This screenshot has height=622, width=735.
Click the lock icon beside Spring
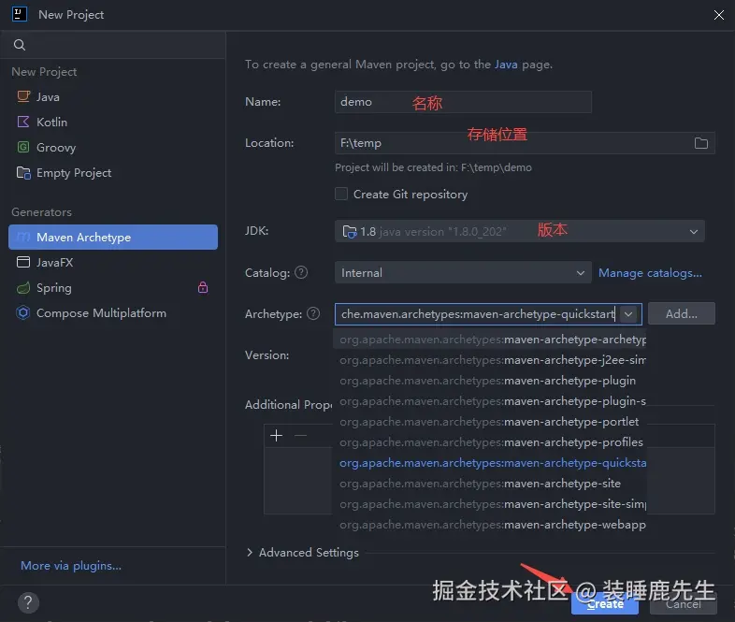203,287
